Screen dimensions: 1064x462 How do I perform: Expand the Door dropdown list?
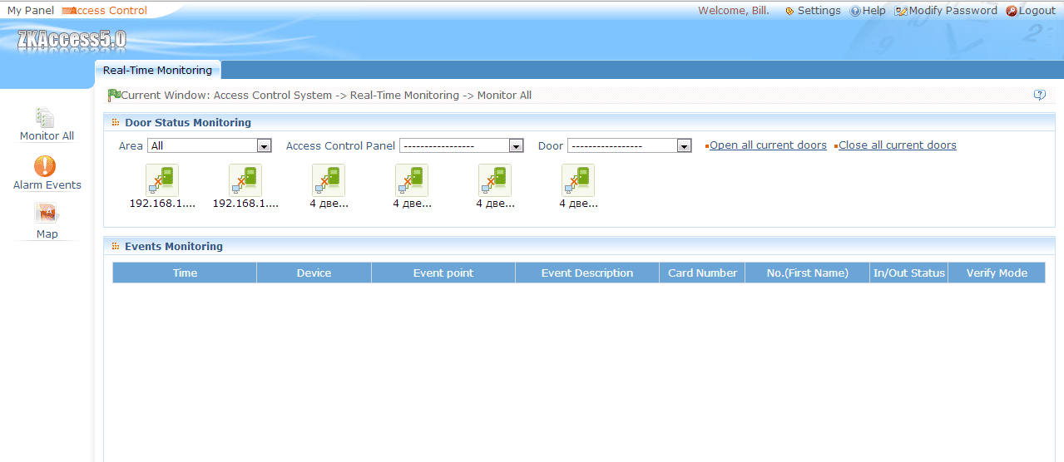630,145
